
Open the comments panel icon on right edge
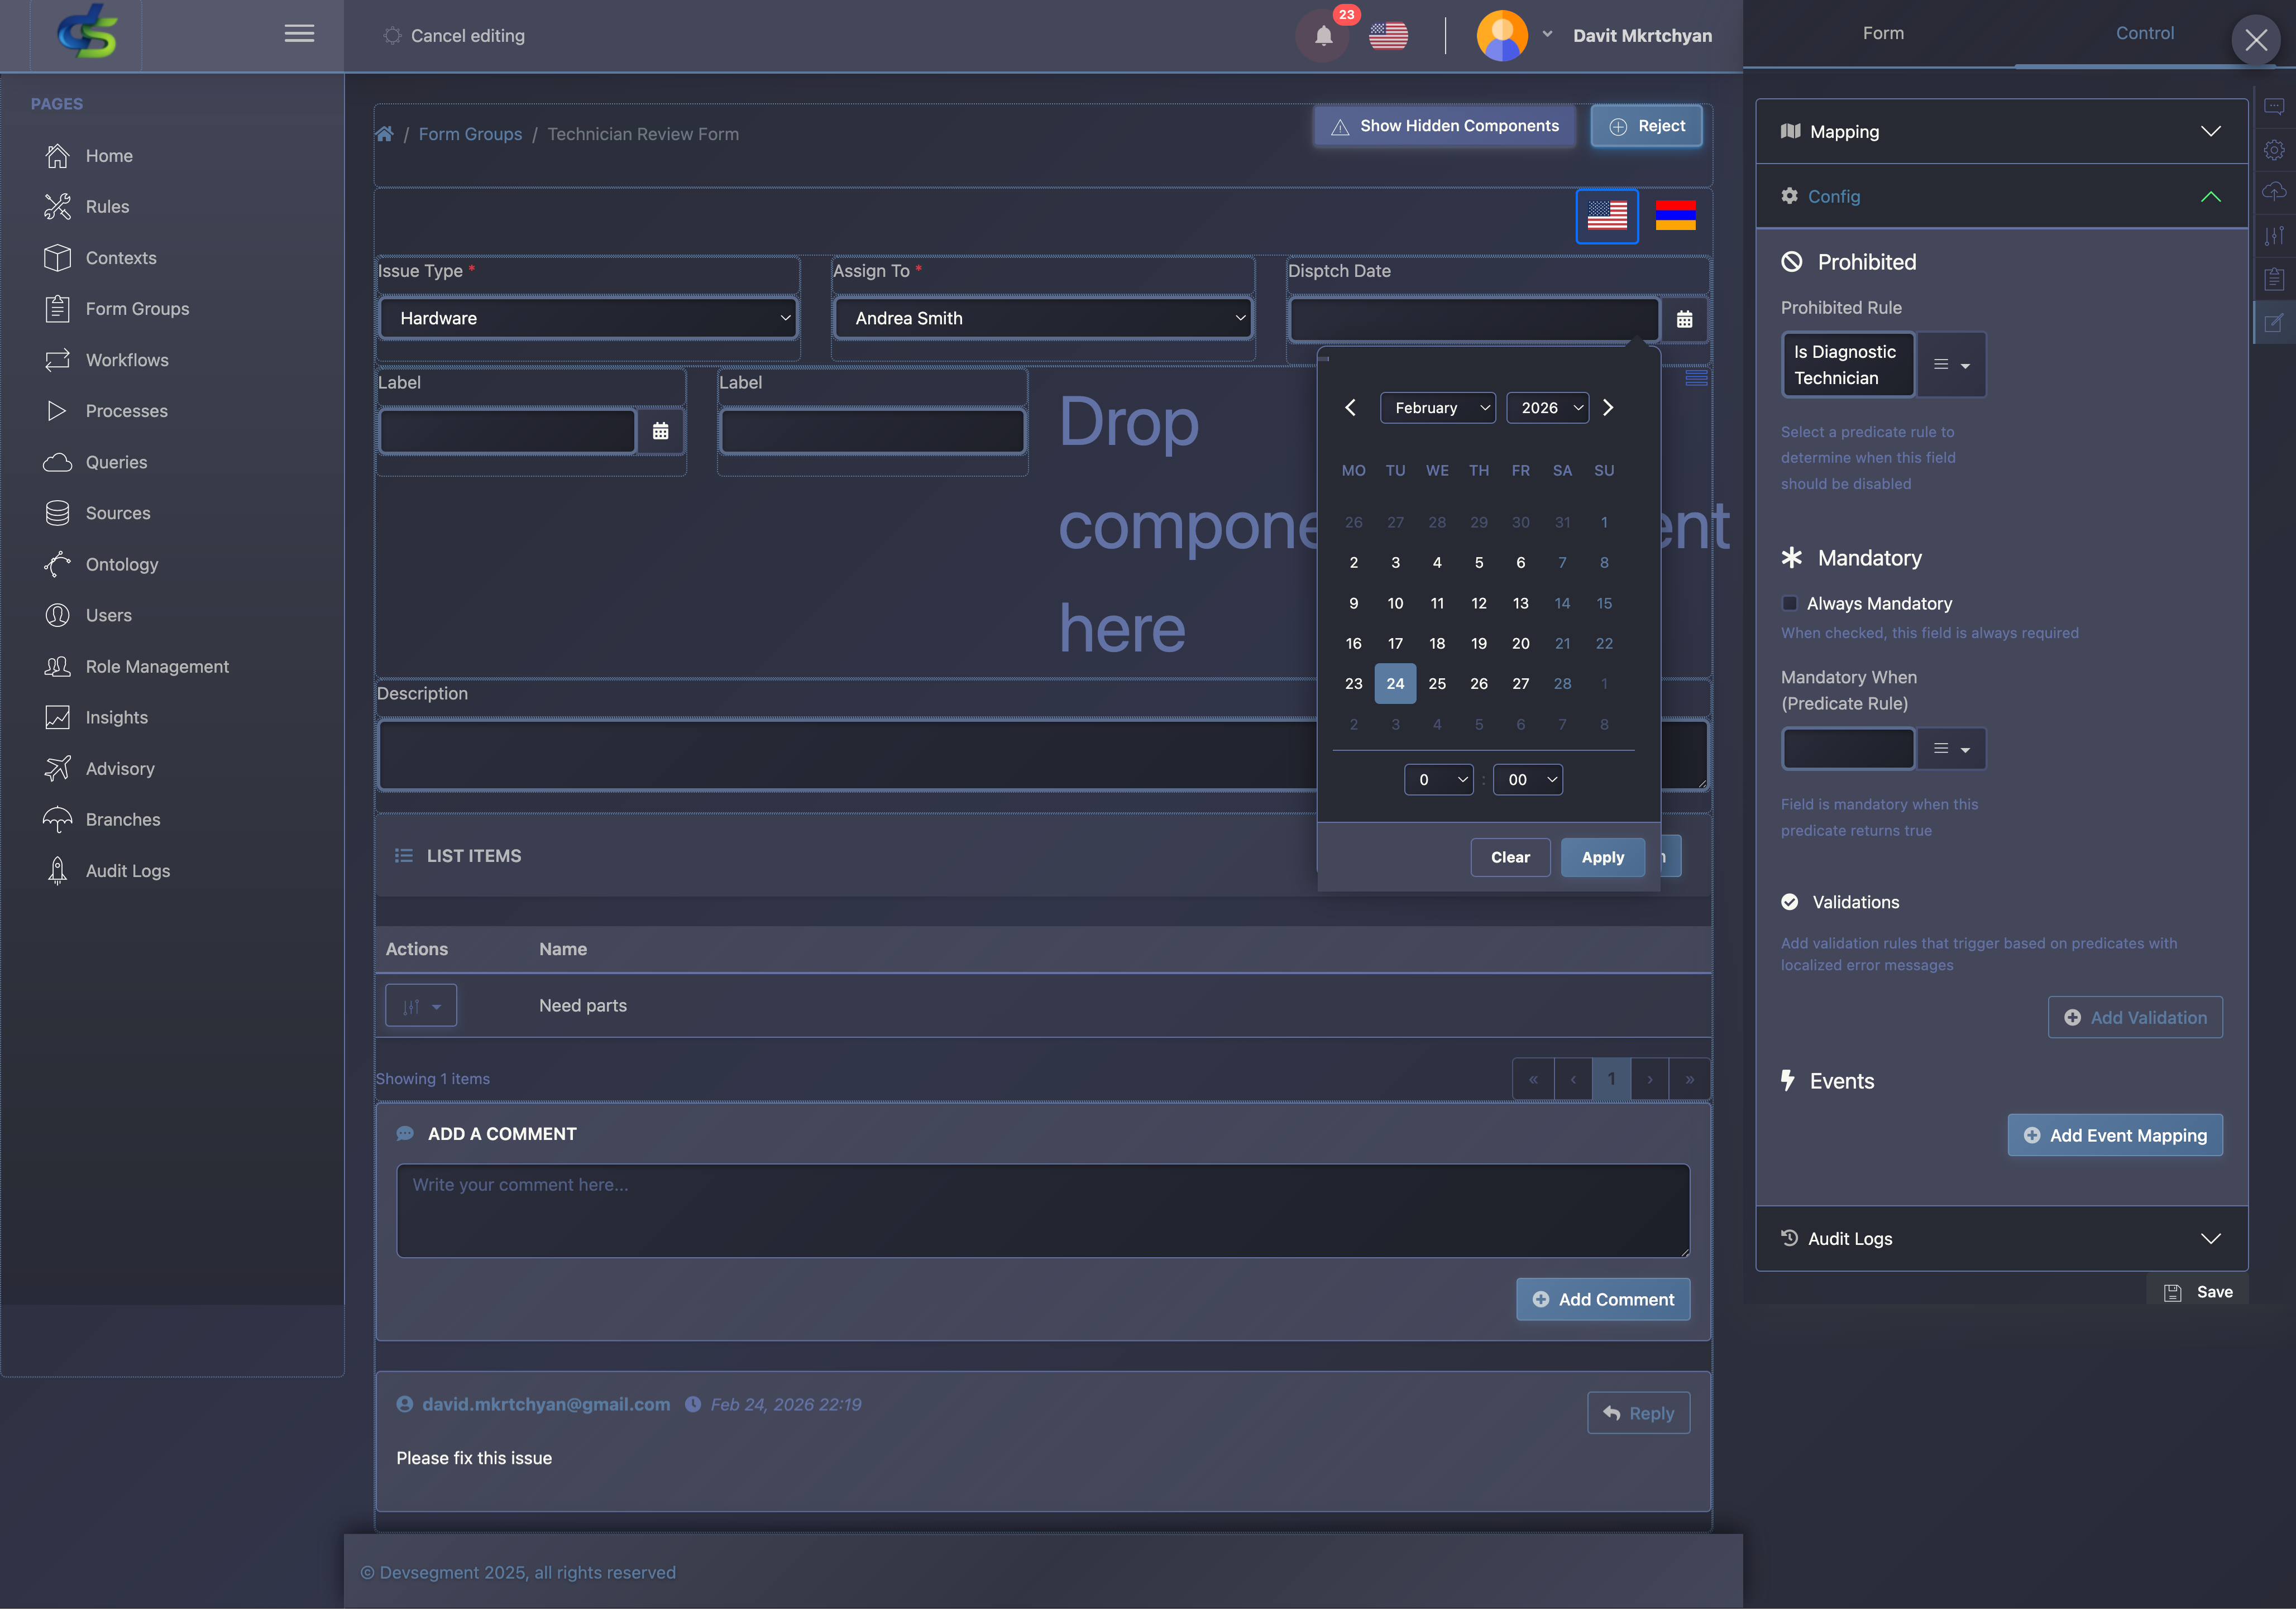point(2274,105)
